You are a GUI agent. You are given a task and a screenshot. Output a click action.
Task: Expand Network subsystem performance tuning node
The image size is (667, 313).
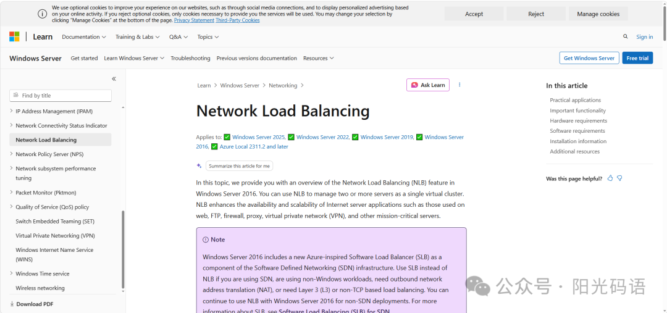pos(12,169)
